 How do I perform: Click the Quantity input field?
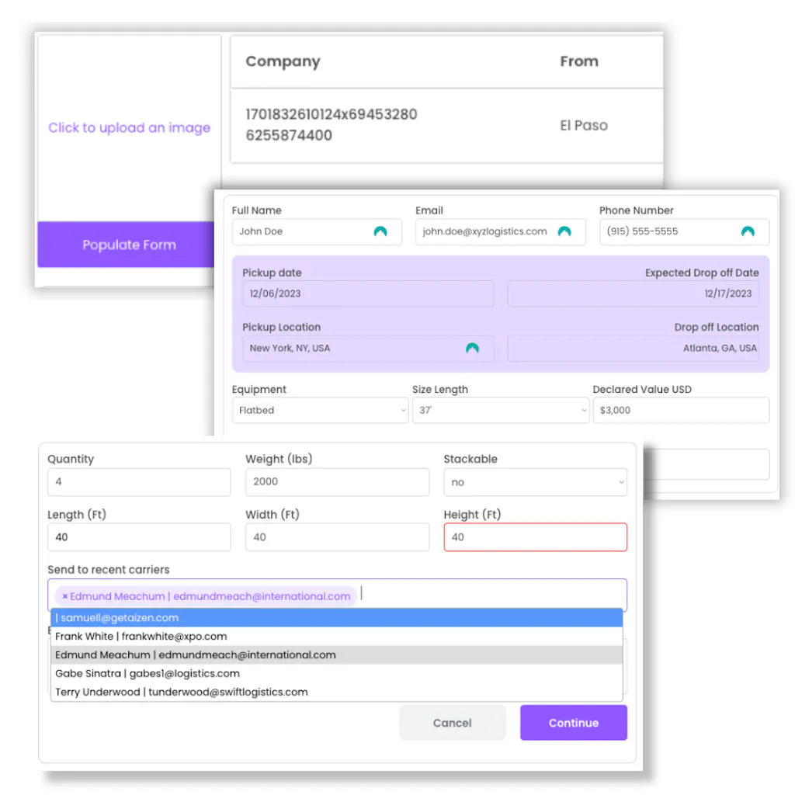coord(139,482)
